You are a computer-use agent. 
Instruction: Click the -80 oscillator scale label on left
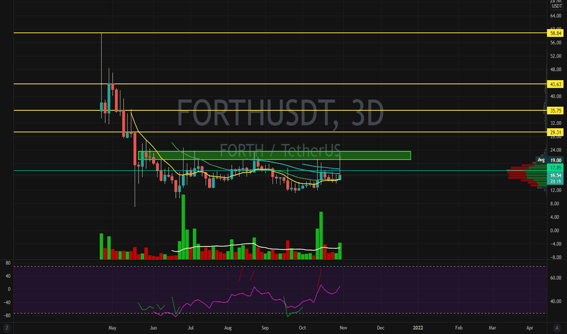click(x=7, y=315)
